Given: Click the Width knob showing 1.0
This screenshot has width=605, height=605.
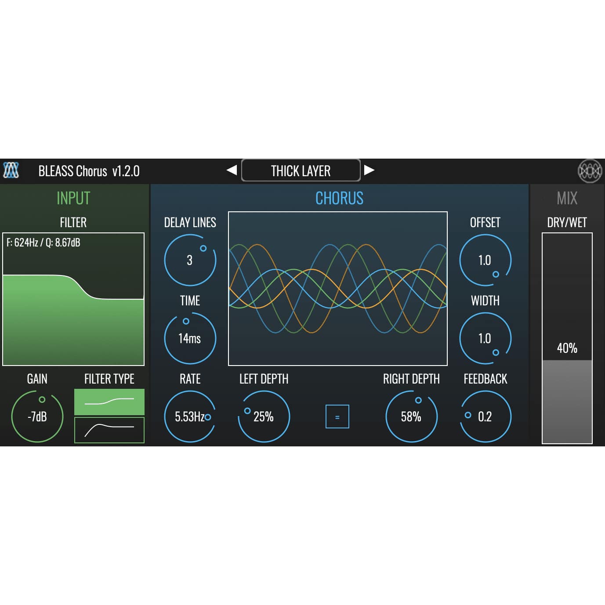Looking at the screenshot, I should point(485,338).
